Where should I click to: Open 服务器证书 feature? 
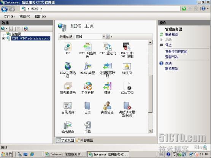coord(68,88)
